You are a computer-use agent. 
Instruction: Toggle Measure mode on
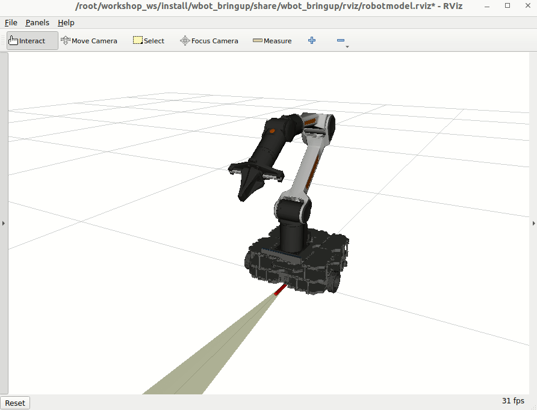(x=272, y=40)
